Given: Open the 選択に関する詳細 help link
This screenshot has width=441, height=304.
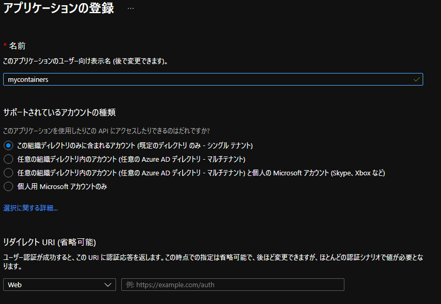Looking at the screenshot, I should [30, 208].
